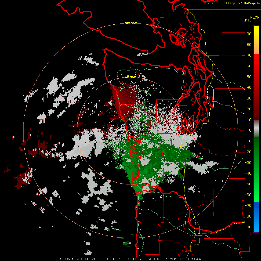The image size is (261, 261).
Task: Click the 100 NMI range ring label
Action: 130,23
